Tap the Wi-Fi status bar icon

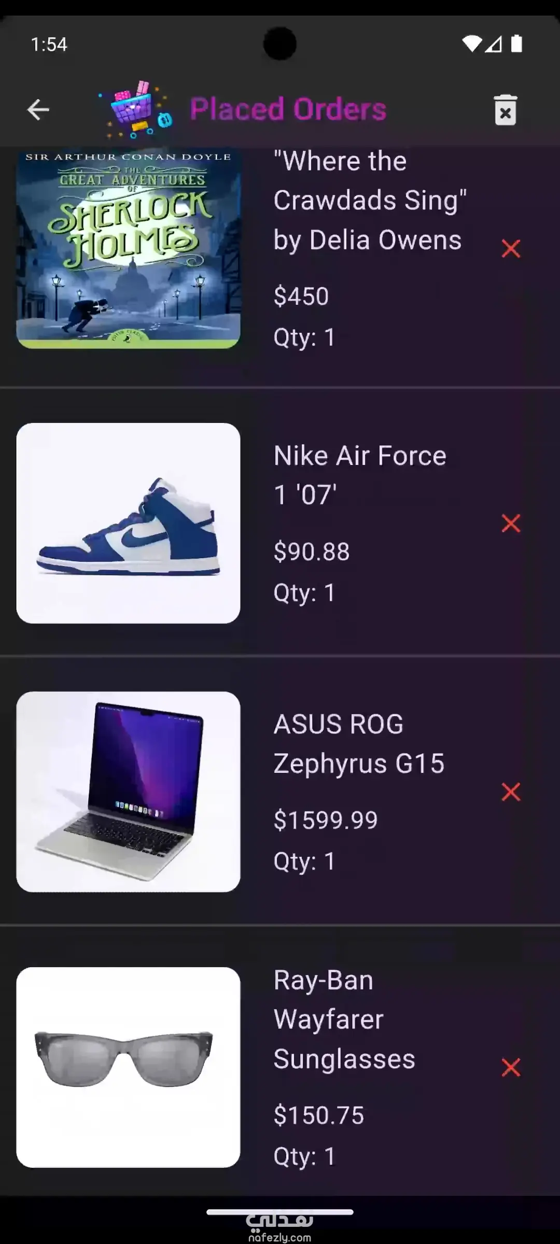click(x=472, y=44)
